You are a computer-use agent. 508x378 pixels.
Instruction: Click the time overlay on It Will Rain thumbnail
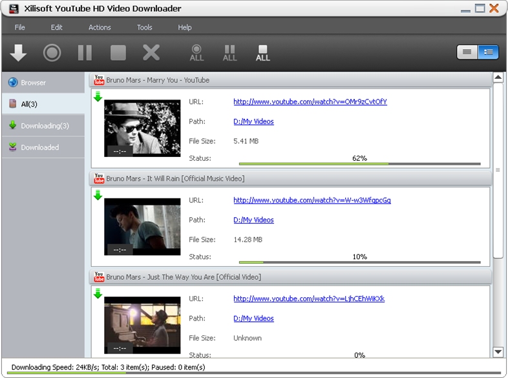click(120, 249)
